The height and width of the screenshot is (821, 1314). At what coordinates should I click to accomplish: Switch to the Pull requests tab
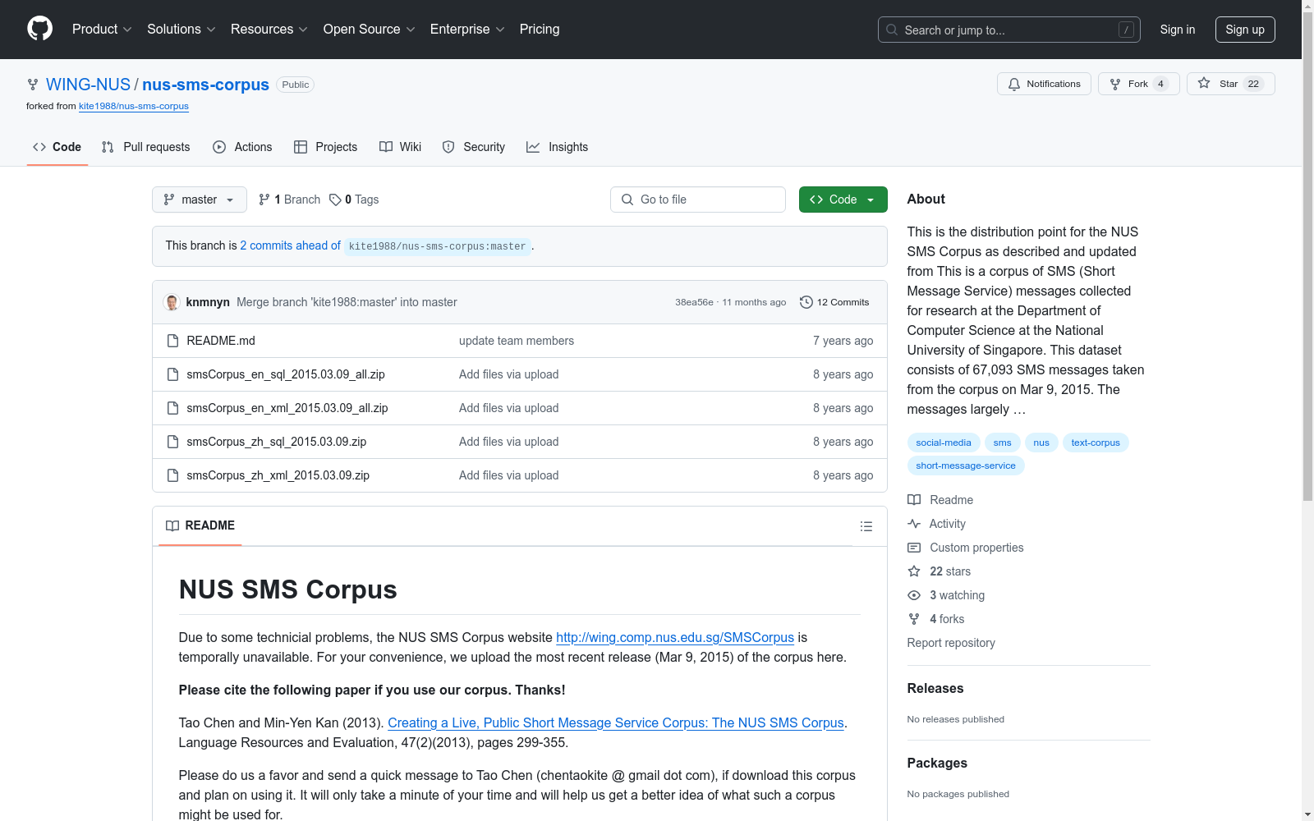click(146, 147)
